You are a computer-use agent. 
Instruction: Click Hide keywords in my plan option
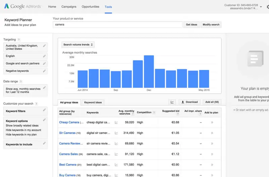coord(21,134)
